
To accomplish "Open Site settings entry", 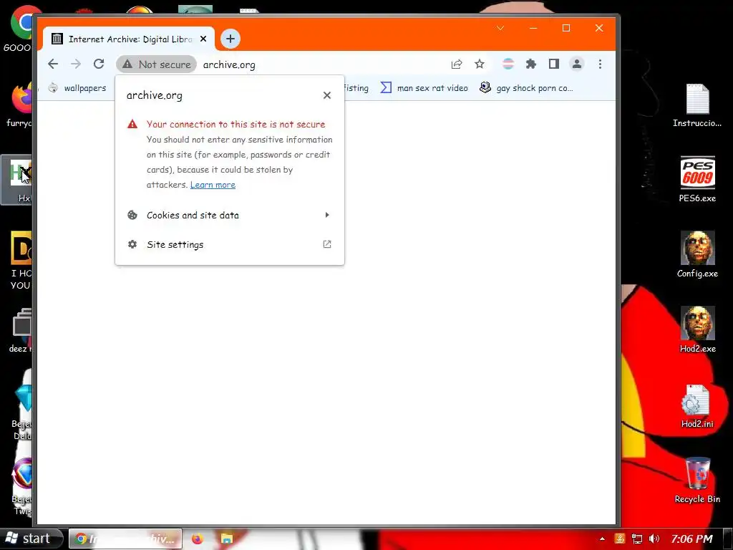I will click(x=230, y=245).
